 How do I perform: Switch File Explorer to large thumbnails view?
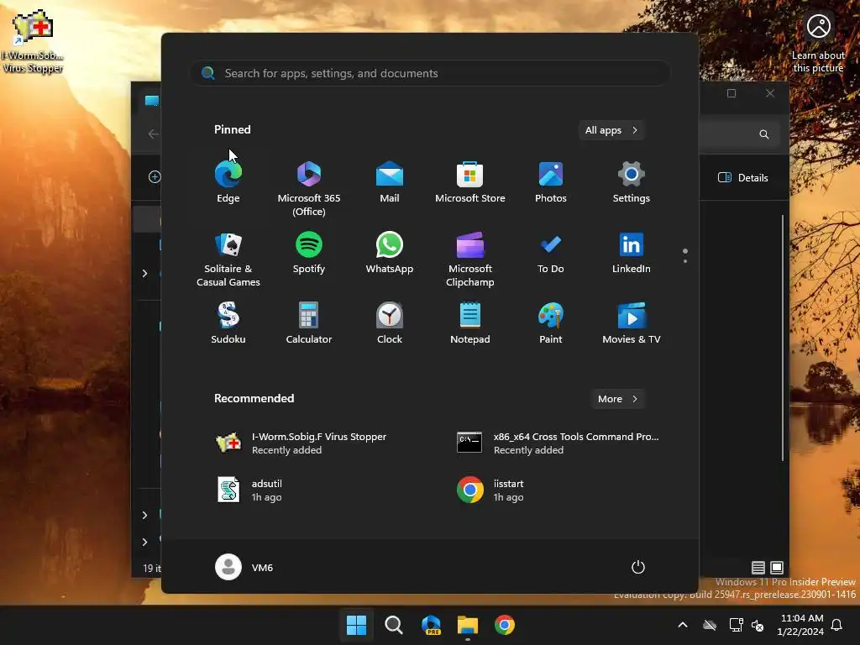[x=777, y=568]
